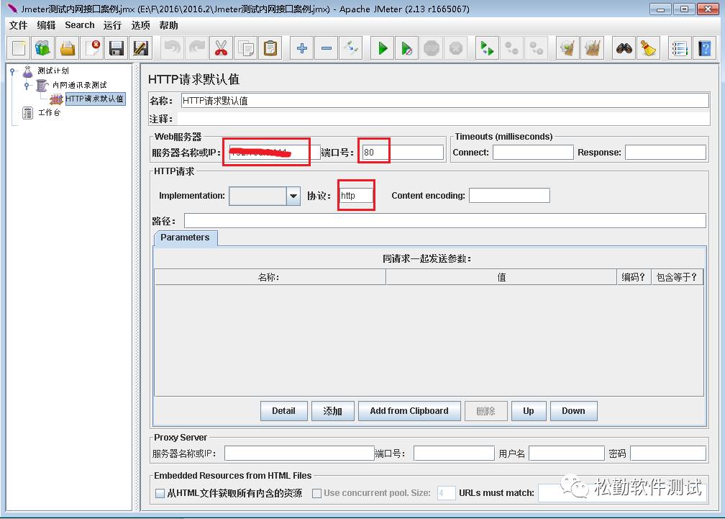This screenshot has height=519, width=725.
Task: Save the test plan with floppy icon
Action: tap(116, 48)
